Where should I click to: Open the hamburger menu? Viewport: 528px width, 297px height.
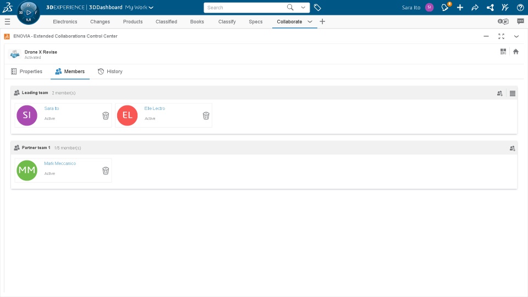(x=7, y=21)
